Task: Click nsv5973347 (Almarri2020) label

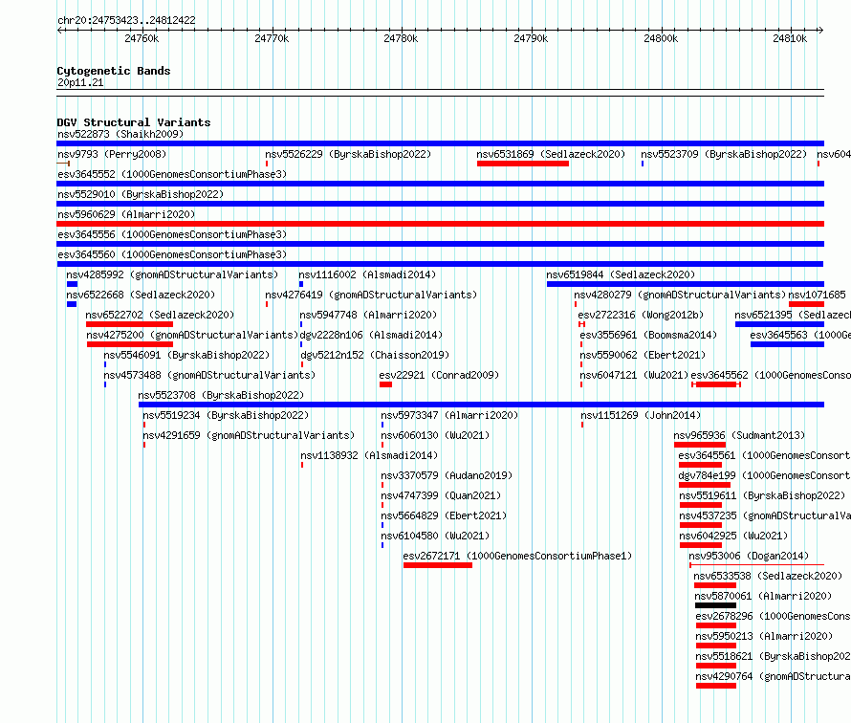Action: pyautogui.click(x=449, y=415)
